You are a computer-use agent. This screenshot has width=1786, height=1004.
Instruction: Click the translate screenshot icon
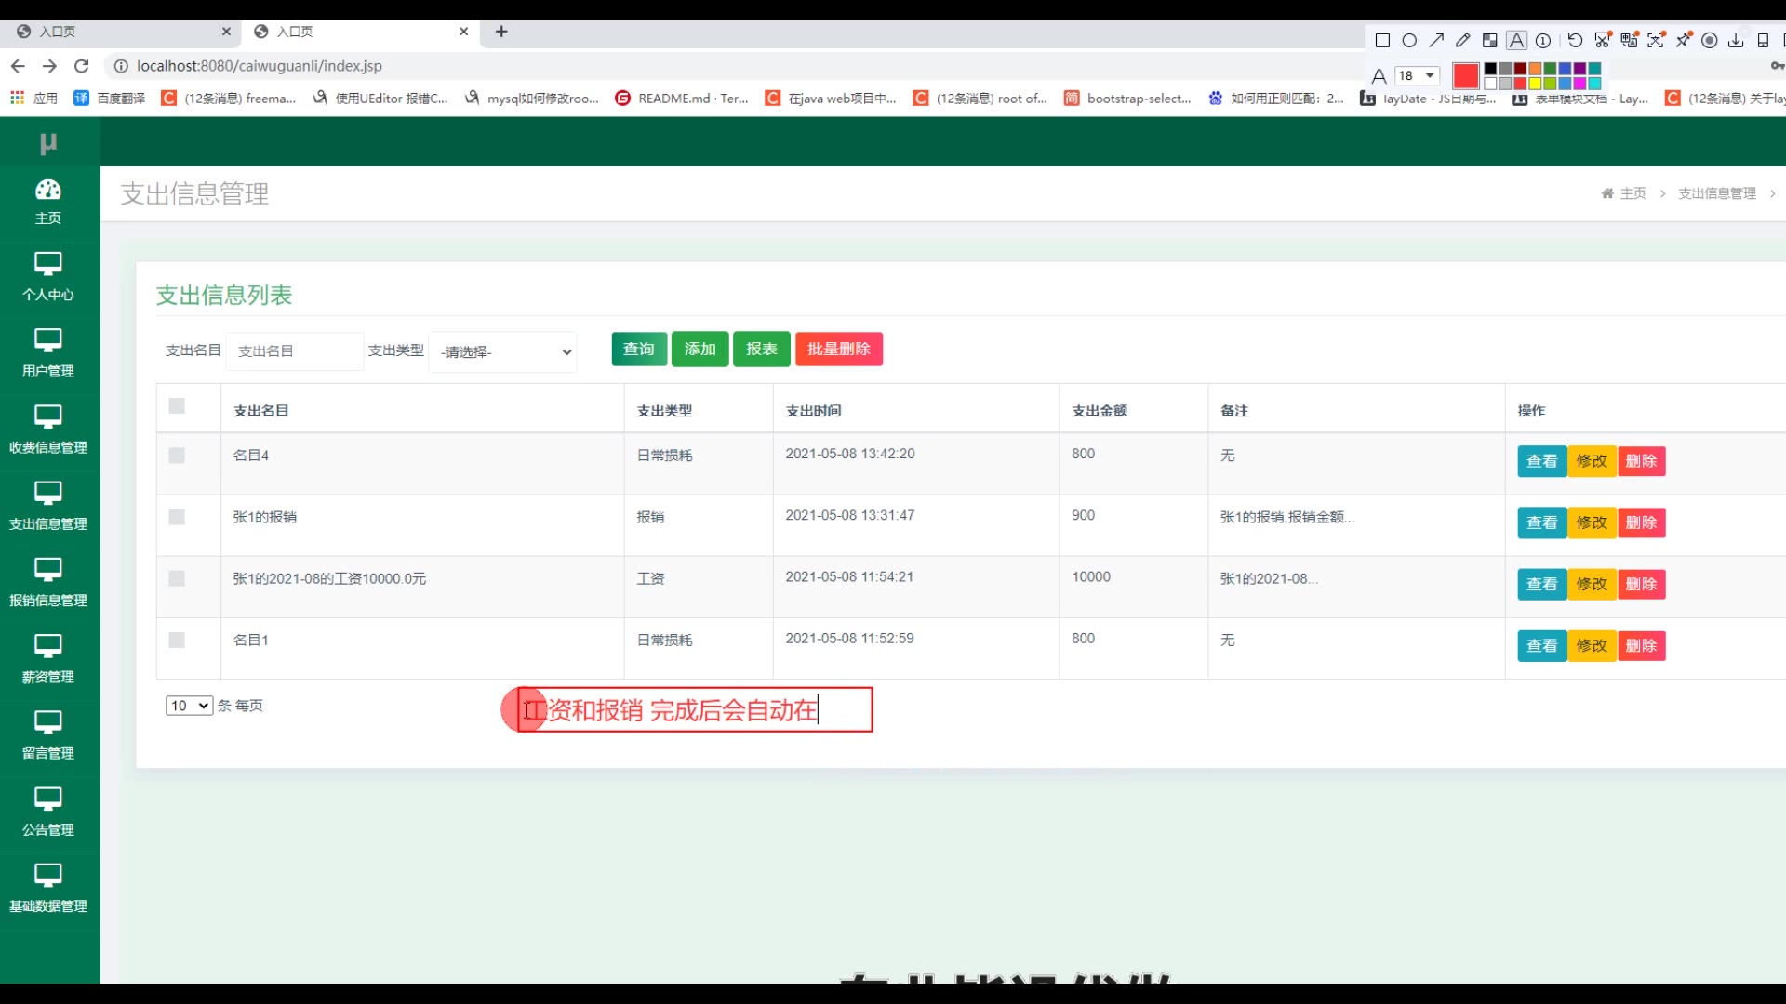(1629, 40)
